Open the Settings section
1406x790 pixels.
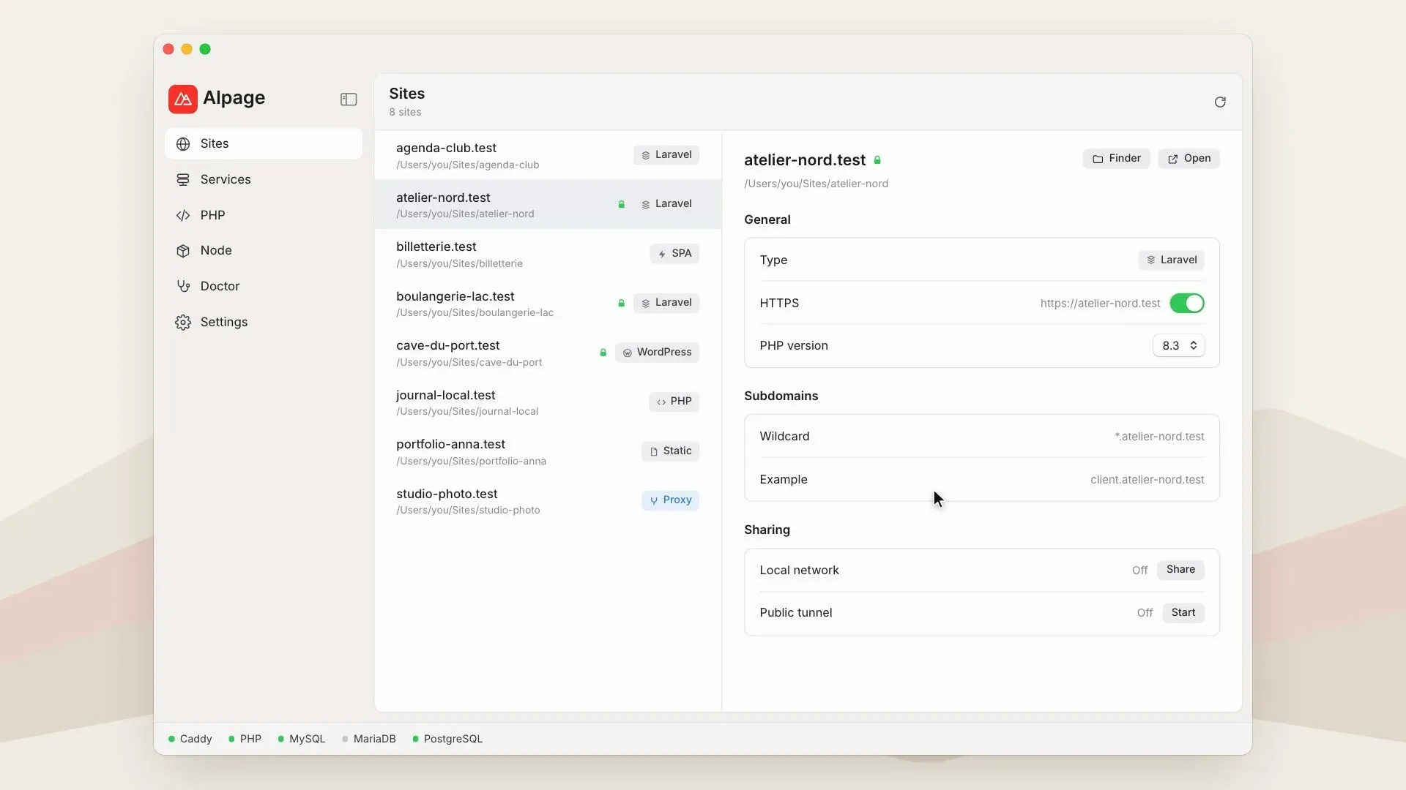[264, 323]
